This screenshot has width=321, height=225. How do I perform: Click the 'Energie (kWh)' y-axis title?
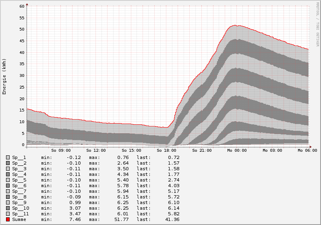[x=4, y=76]
